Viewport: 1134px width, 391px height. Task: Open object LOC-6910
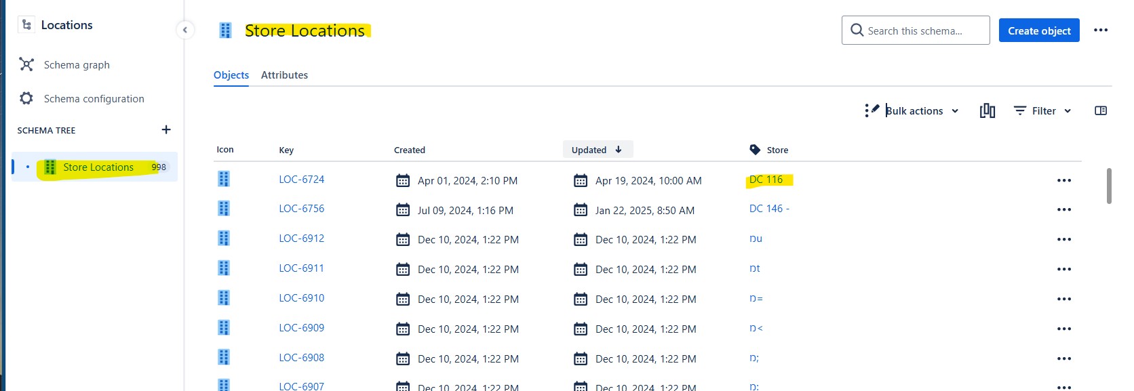[301, 298]
